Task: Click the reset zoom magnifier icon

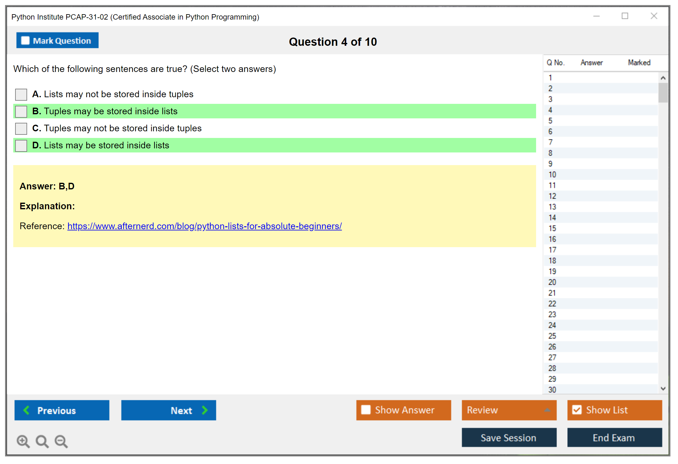Action: (42, 441)
